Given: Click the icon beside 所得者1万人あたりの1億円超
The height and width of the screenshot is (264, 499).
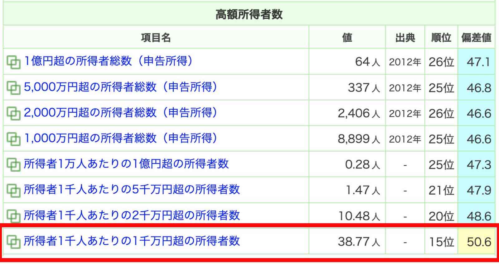Looking at the screenshot, I should (13, 165).
